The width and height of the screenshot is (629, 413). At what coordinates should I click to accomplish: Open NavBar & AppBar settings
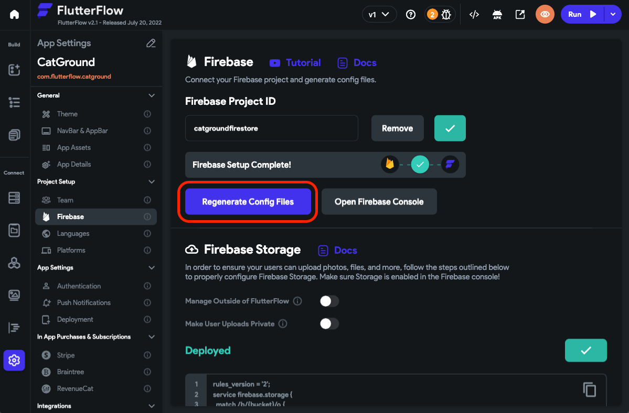[x=96, y=131]
